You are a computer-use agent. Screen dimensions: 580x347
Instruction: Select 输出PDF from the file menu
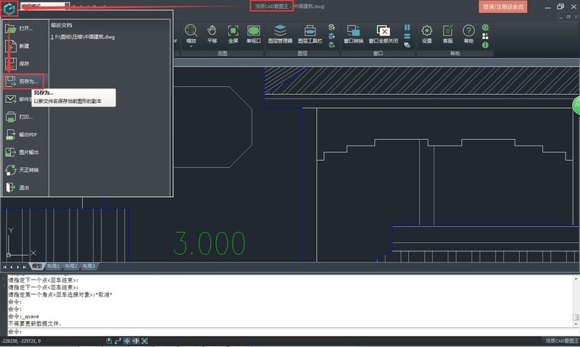(x=23, y=135)
